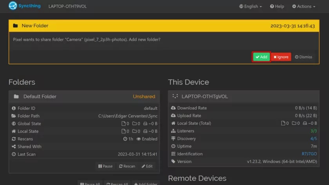The image size is (329, 185).
Task: Click the New Folder notification folder icon
Action: tap(15, 25)
